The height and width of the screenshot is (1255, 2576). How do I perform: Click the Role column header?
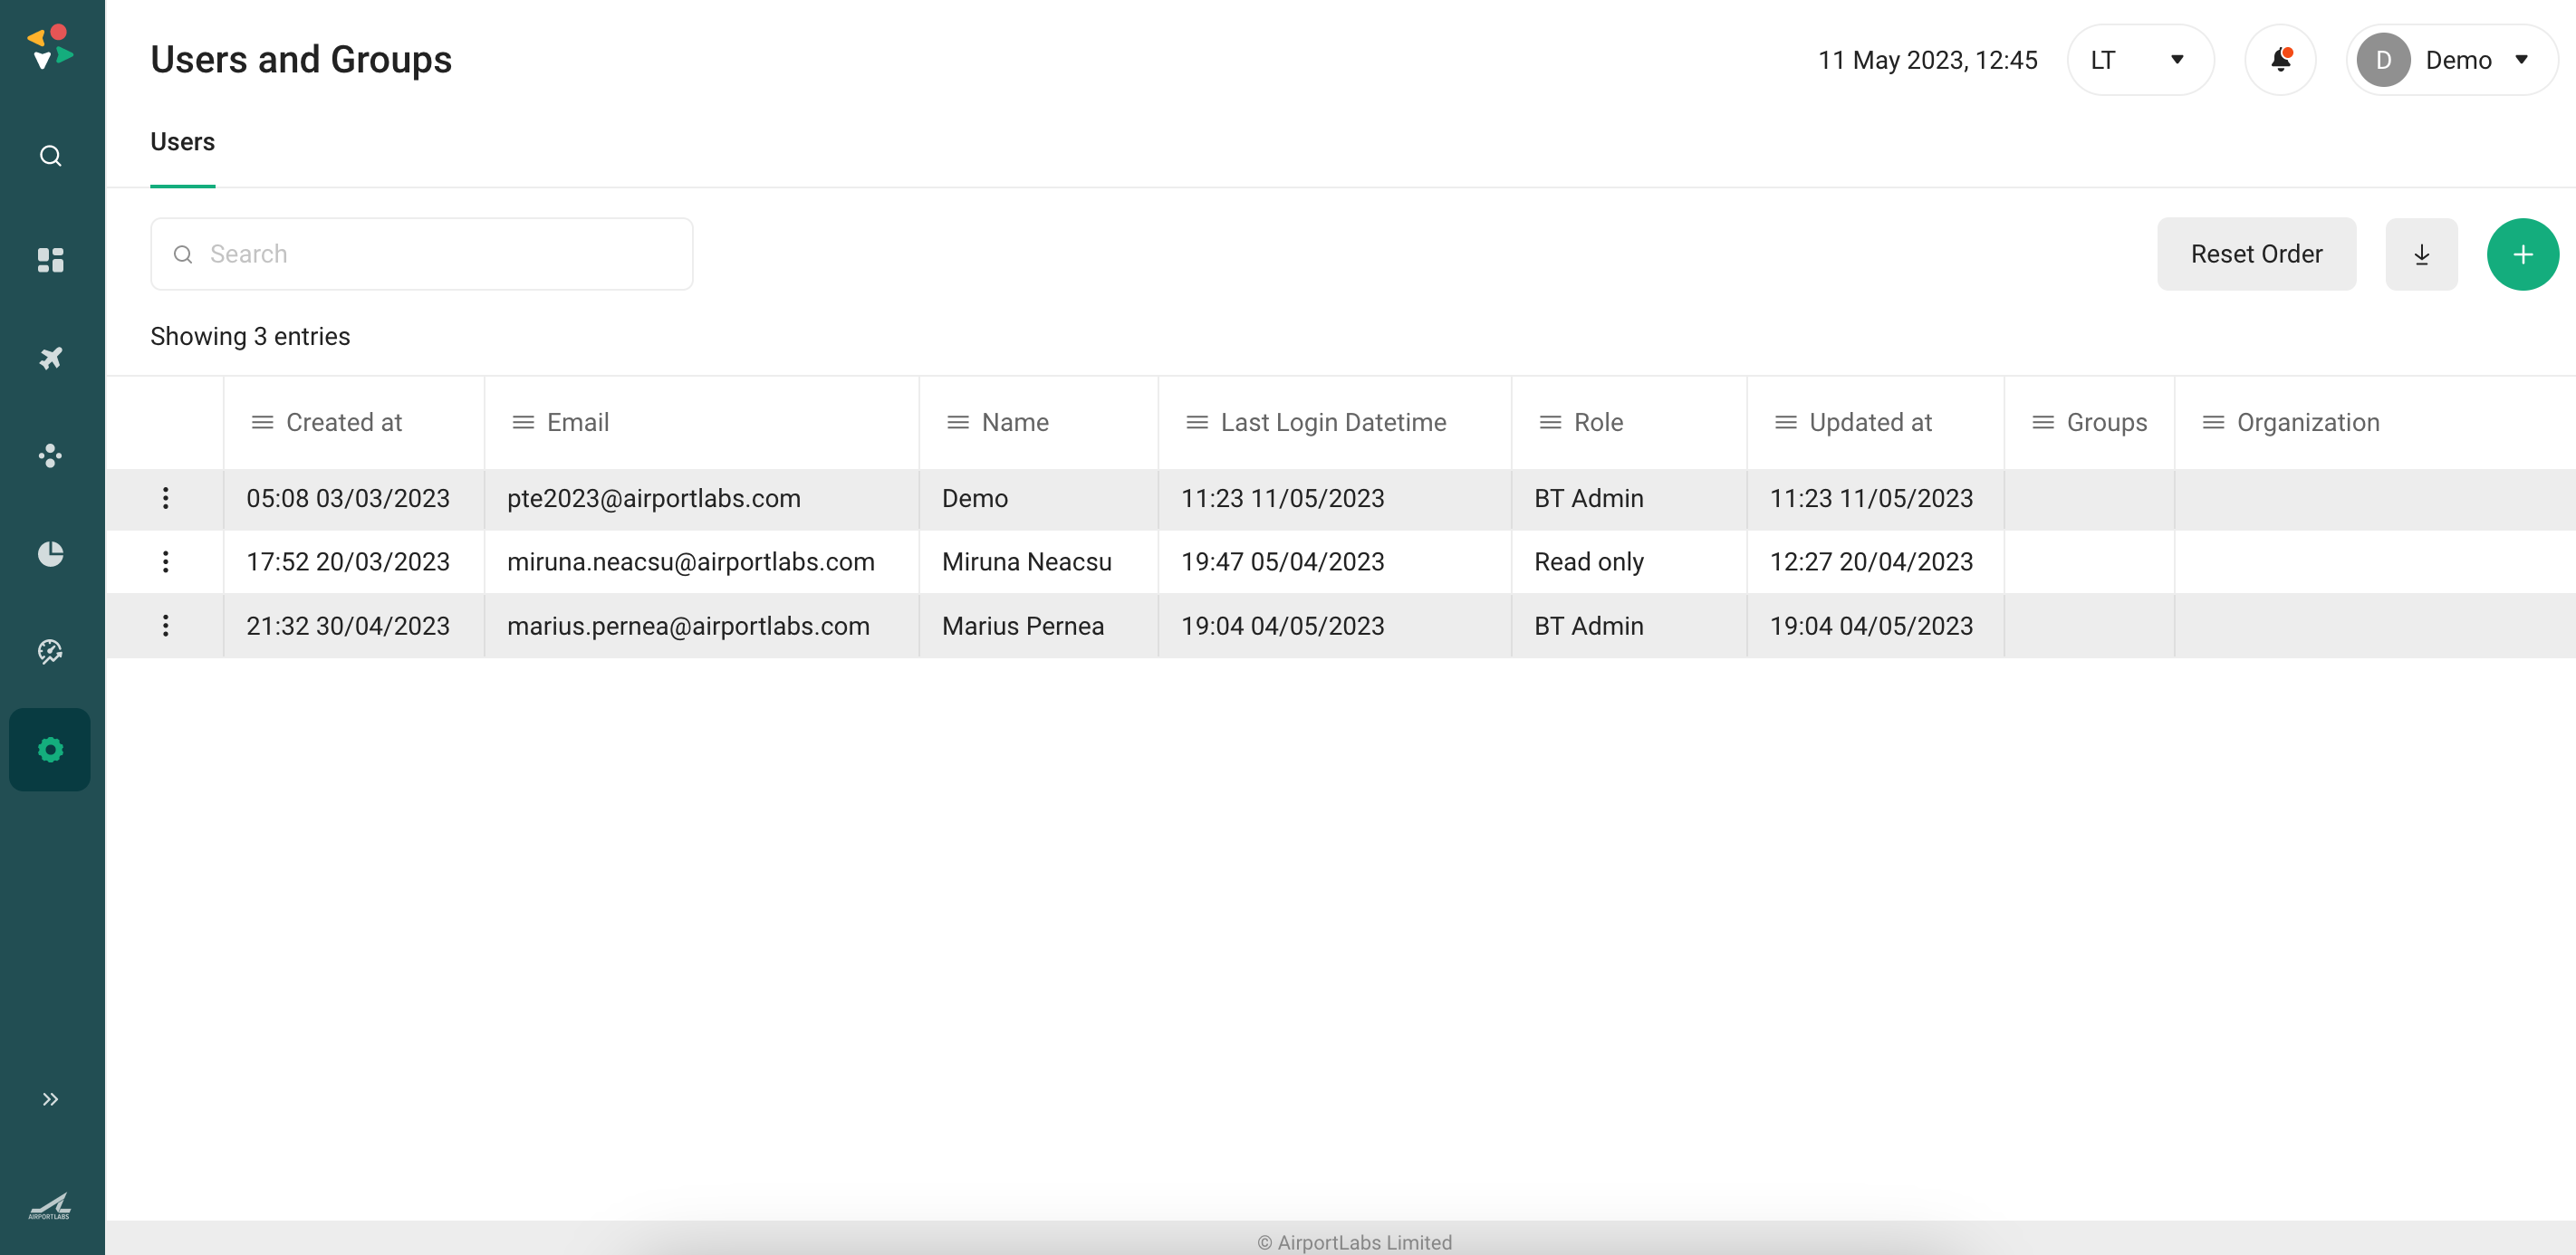[1598, 422]
